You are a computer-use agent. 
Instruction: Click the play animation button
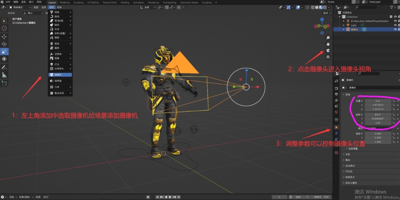(170, 197)
